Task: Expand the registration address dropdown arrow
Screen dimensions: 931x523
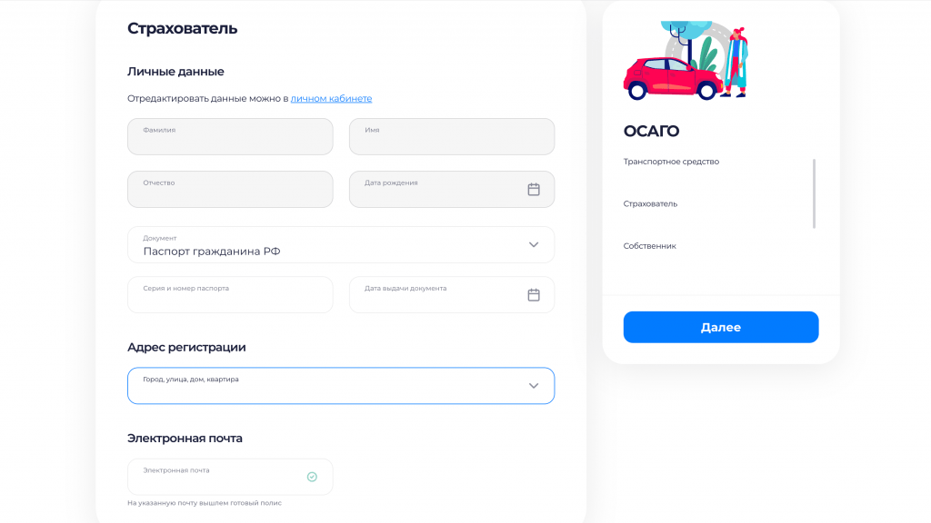Action: coord(534,386)
